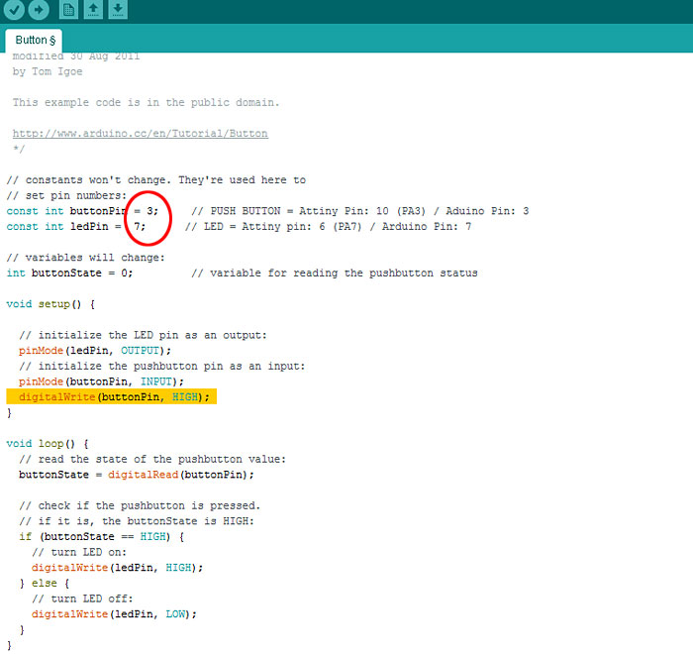Click the LED Attiny pin comment

coord(328,227)
